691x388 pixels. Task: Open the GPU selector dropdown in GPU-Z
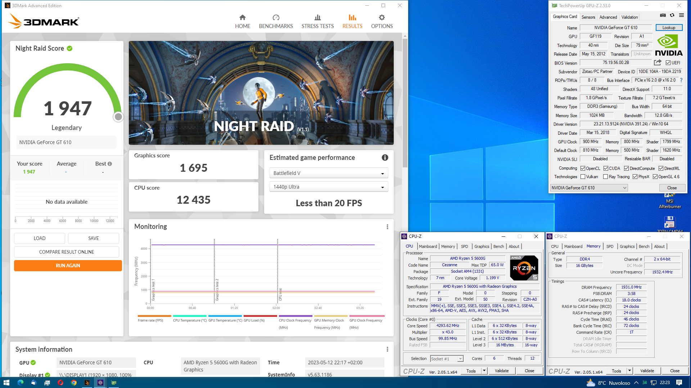[x=589, y=188]
